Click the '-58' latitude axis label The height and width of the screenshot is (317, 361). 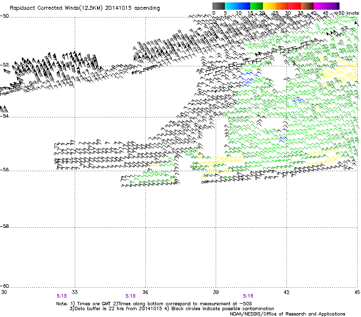coord(4,226)
